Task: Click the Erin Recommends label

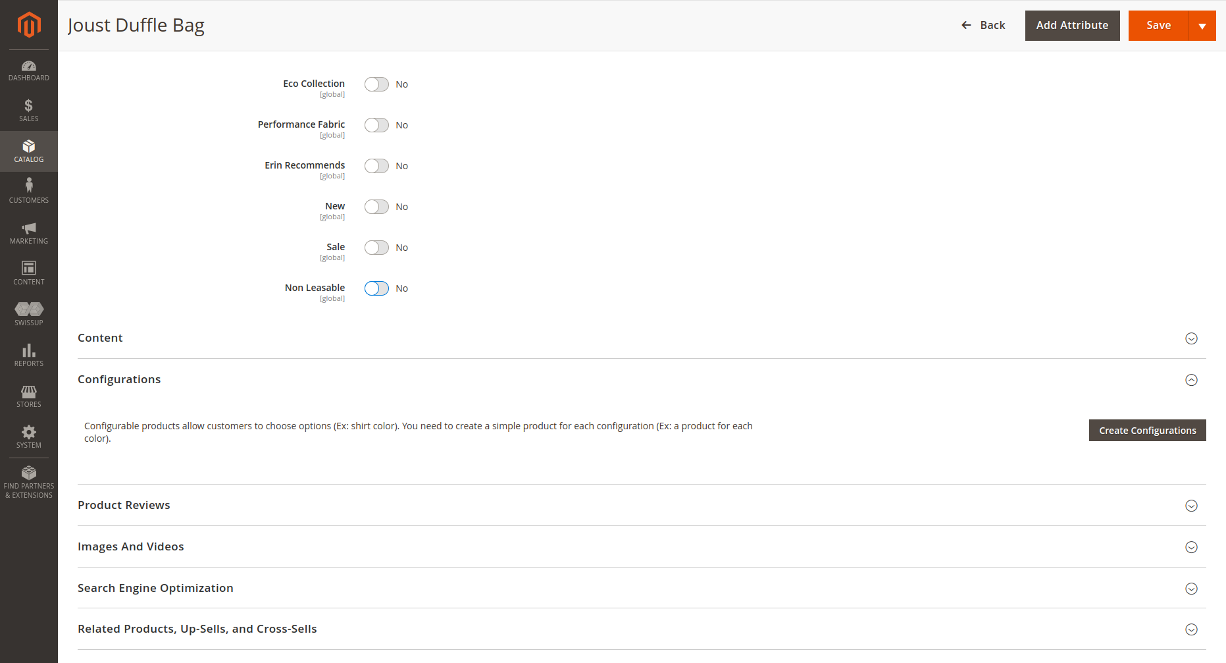Action: (305, 165)
